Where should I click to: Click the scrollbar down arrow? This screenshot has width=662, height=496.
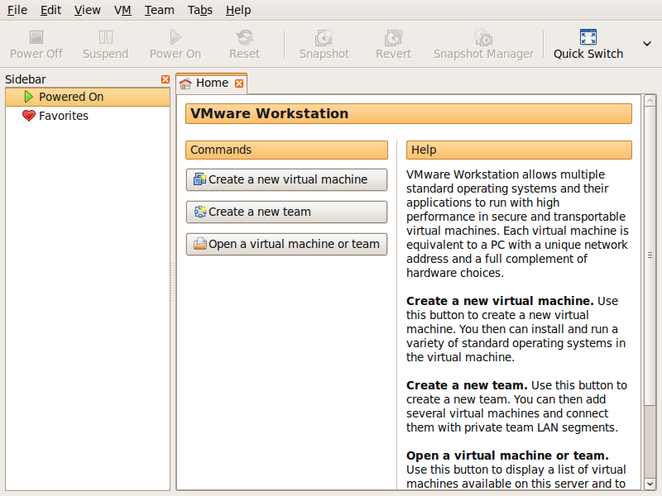tap(650, 484)
